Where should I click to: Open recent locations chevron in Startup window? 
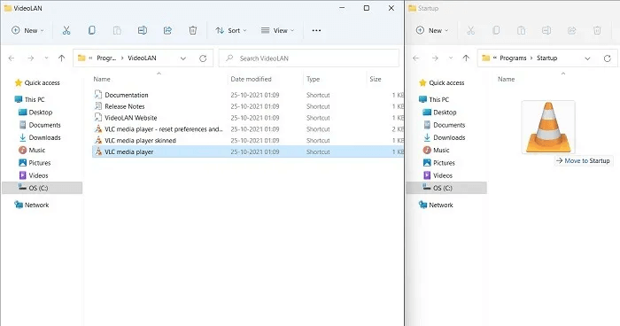point(451,58)
